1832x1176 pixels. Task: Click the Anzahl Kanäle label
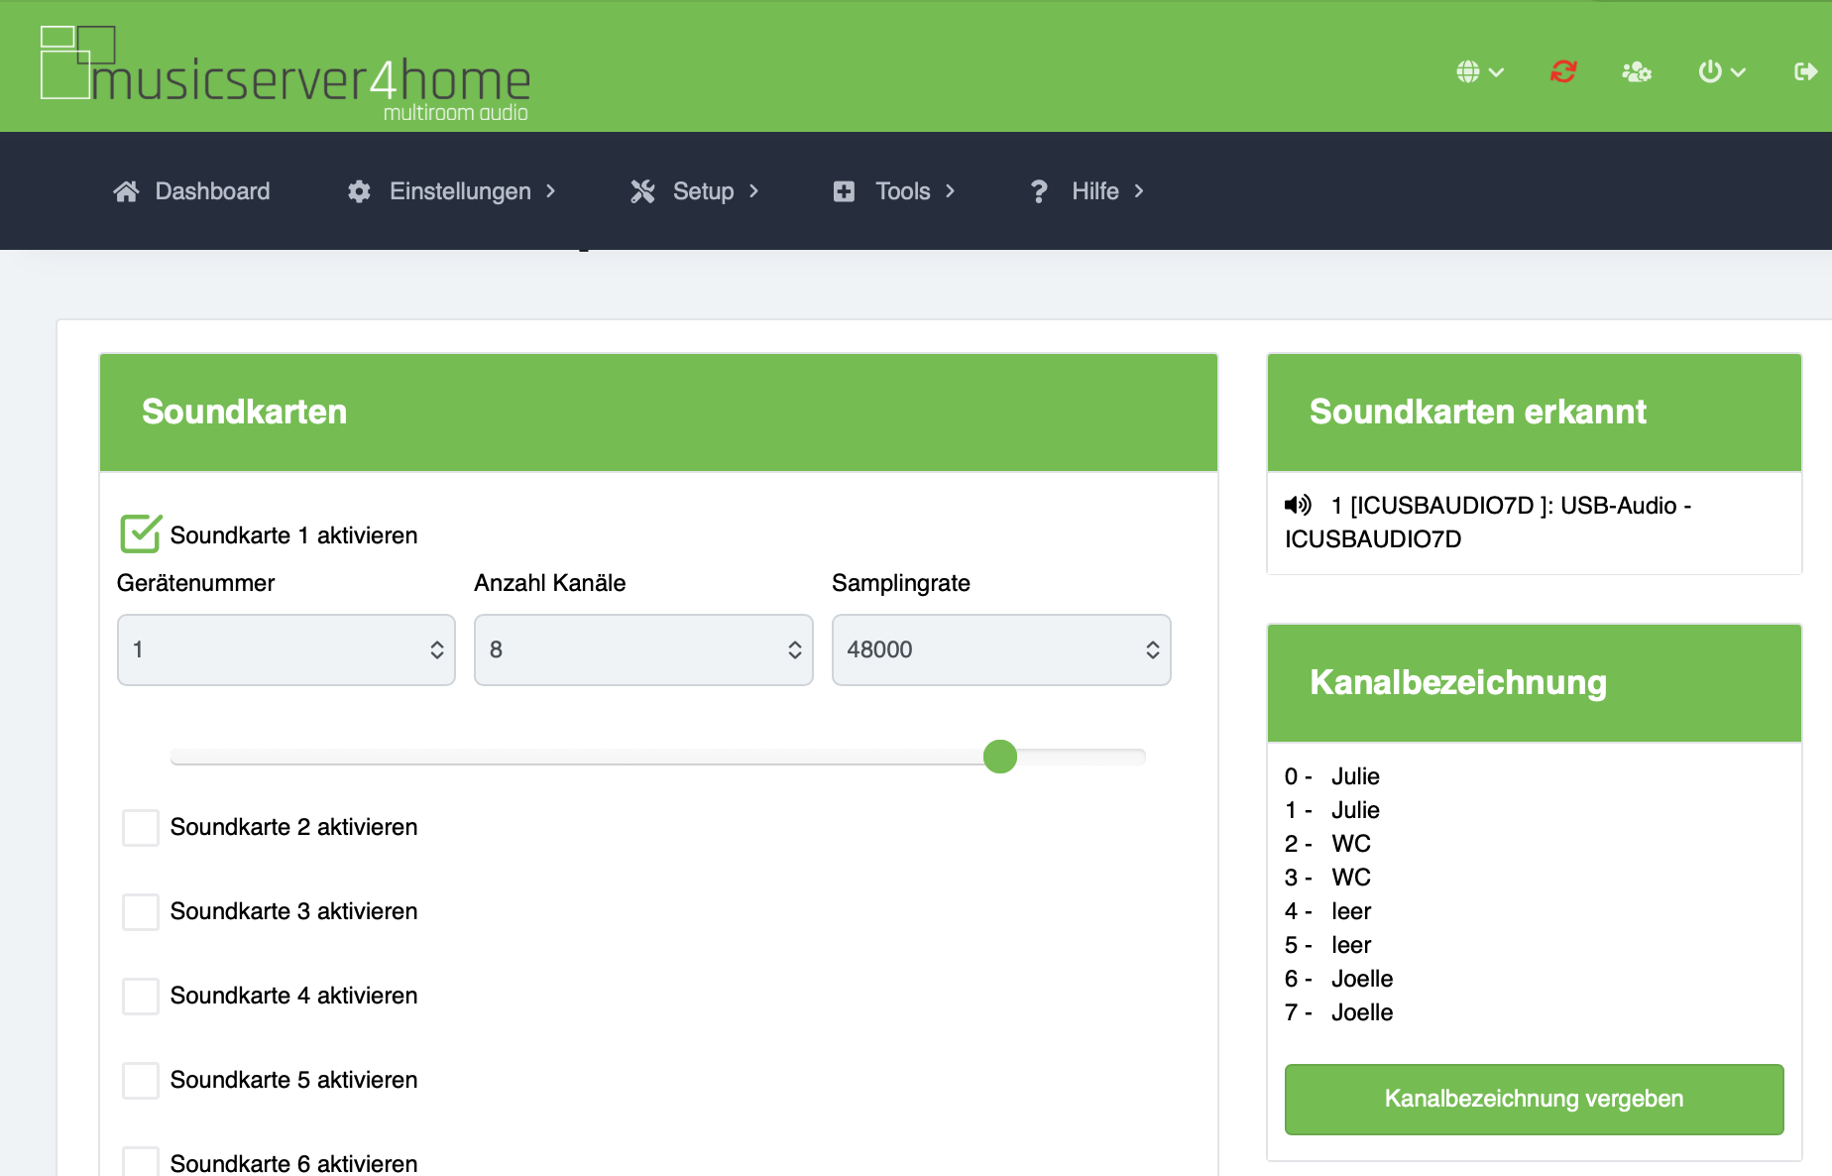(x=550, y=583)
